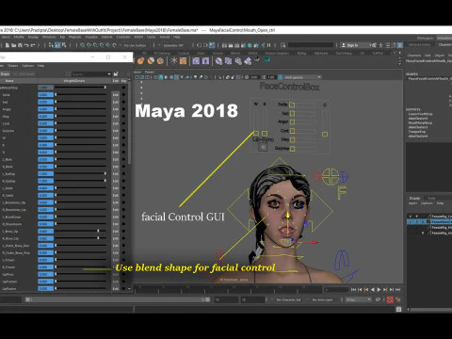Click the Anger control square in FaceControlBox
Image resolution: width=452 pixels, height=339 pixels.
[292, 121]
